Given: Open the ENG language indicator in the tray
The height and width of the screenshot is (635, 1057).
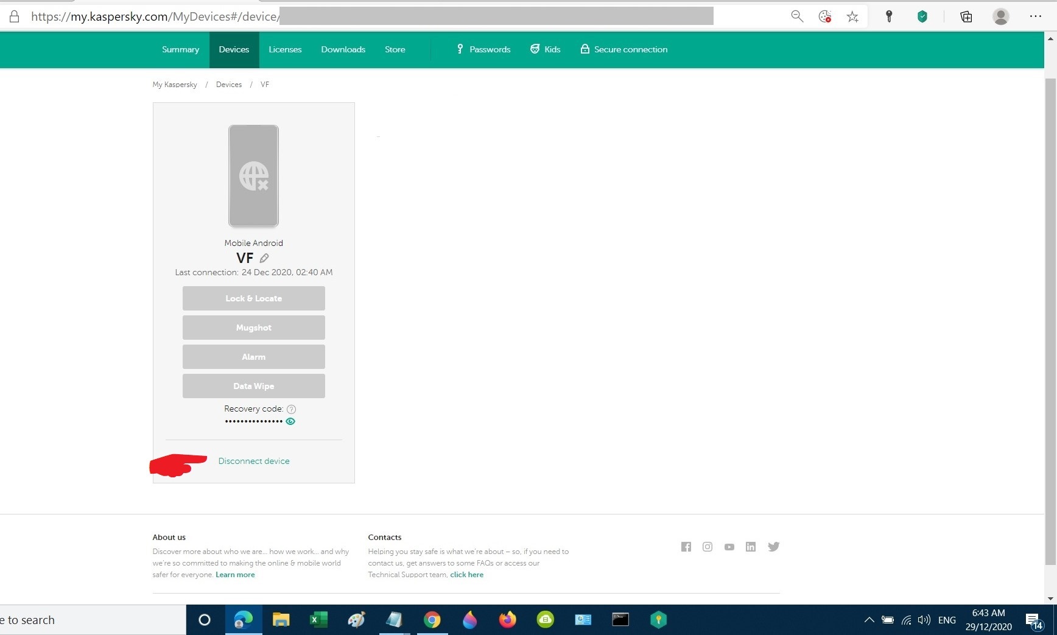Looking at the screenshot, I should [x=947, y=620].
